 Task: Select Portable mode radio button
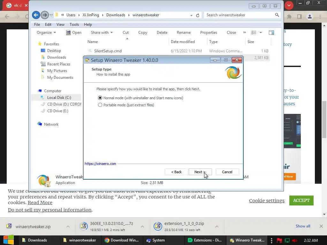pyautogui.click(x=100, y=105)
